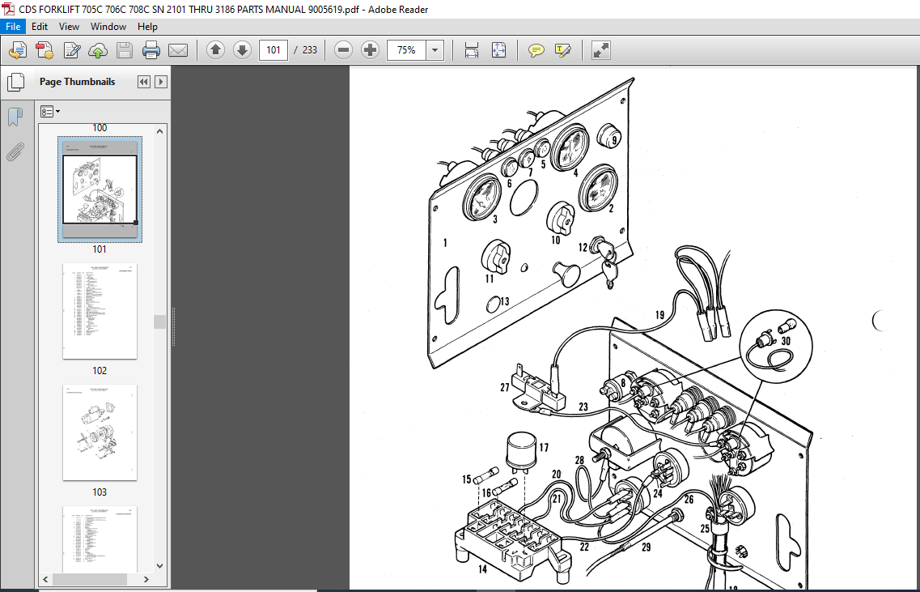Zoom in with the plus button
Viewport: 920px width, 592px height.
[x=371, y=50]
